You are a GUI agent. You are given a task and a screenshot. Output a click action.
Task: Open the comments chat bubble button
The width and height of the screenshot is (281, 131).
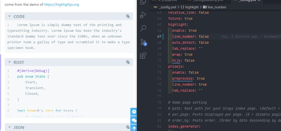tap(134, 120)
